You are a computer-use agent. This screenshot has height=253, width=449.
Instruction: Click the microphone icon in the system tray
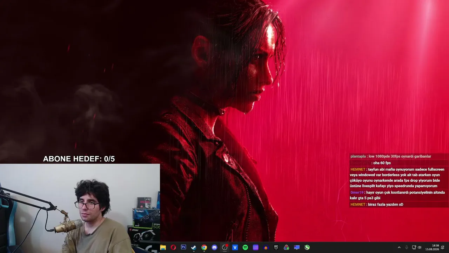pyautogui.click(x=407, y=247)
